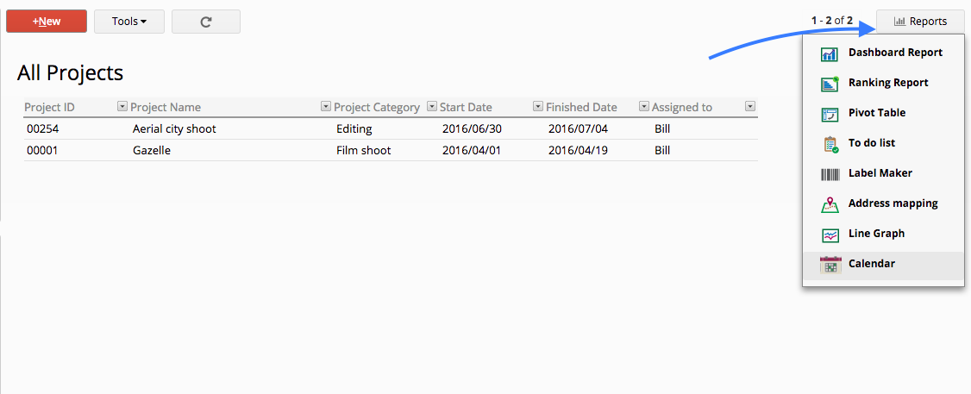Open the Dashboard Report chart icon

[x=830, y=54]
